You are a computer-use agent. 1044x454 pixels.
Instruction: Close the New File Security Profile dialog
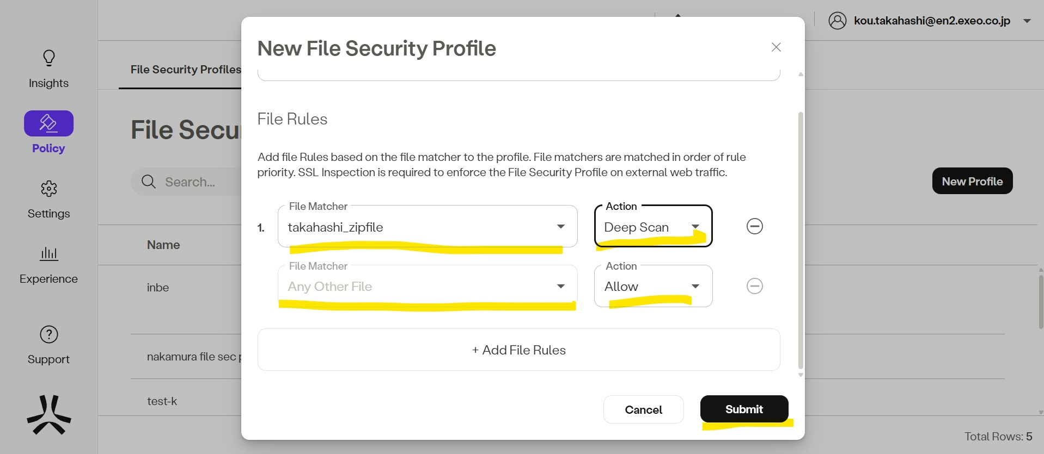[776, 47]
